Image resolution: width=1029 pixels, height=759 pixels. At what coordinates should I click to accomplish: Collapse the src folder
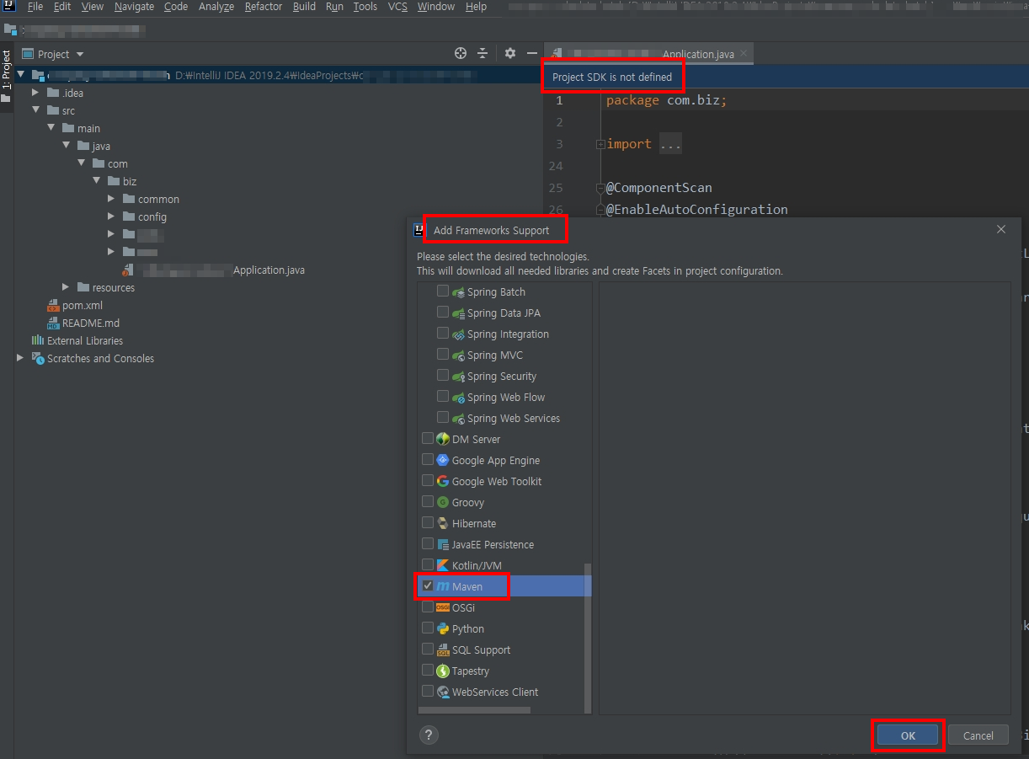click(x=35, y=110)
